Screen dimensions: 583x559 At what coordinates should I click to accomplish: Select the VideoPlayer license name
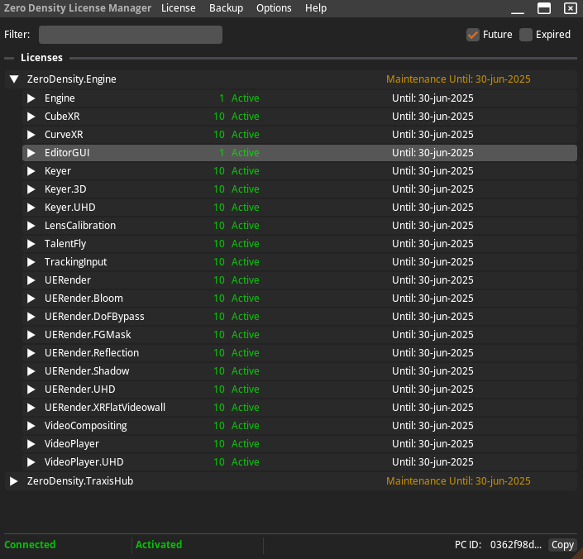(x=72, y=444)
